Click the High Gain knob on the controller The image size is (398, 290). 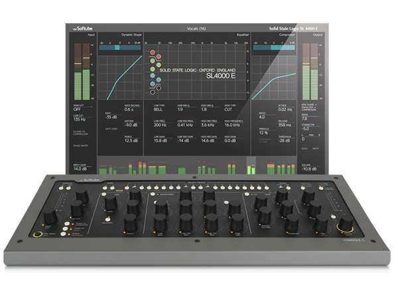click(x=237, y=223)
